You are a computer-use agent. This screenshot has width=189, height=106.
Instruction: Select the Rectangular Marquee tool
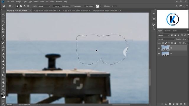(x=3, y=18)
